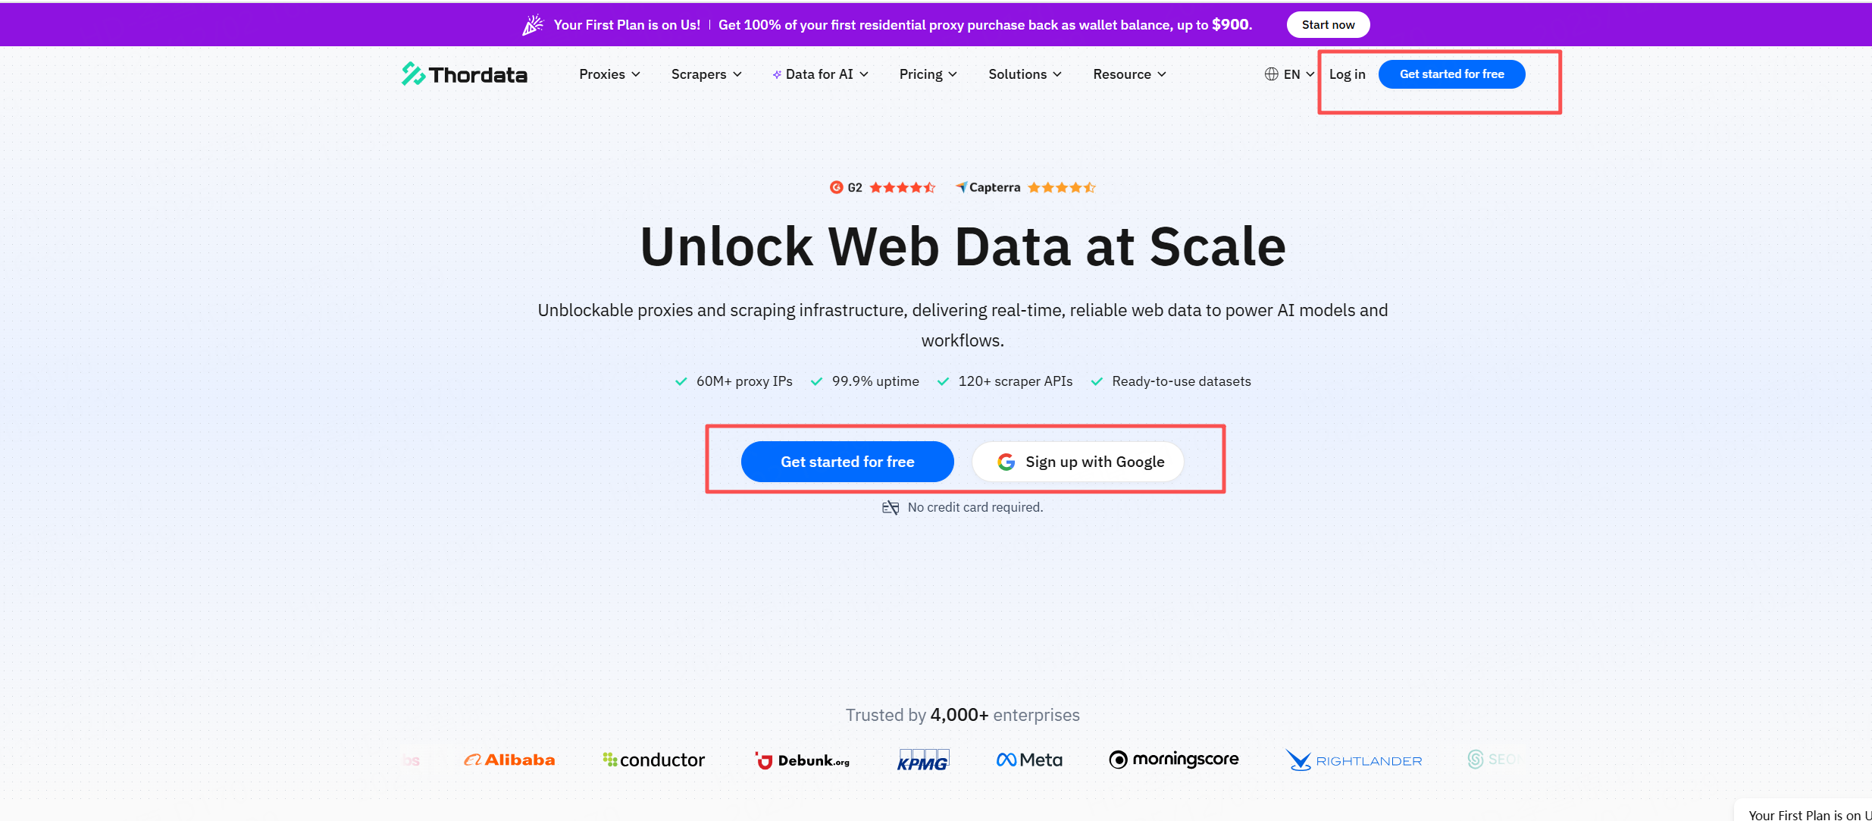Click the Google logo icon
Screen dimensions: 1872x821
1006,462
